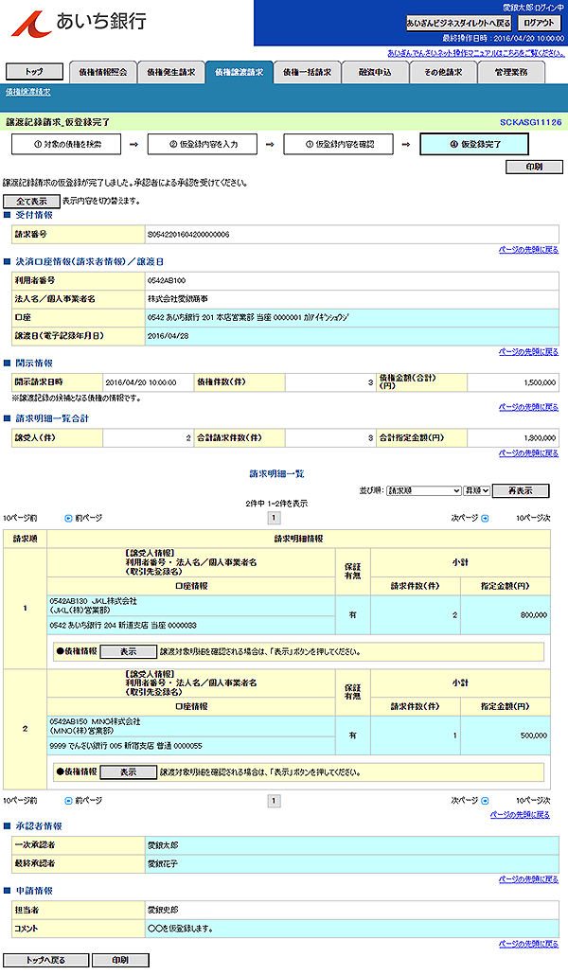Click the transfer date 2016/04/28
568x975 pixels.
click(x=168, y=336)
